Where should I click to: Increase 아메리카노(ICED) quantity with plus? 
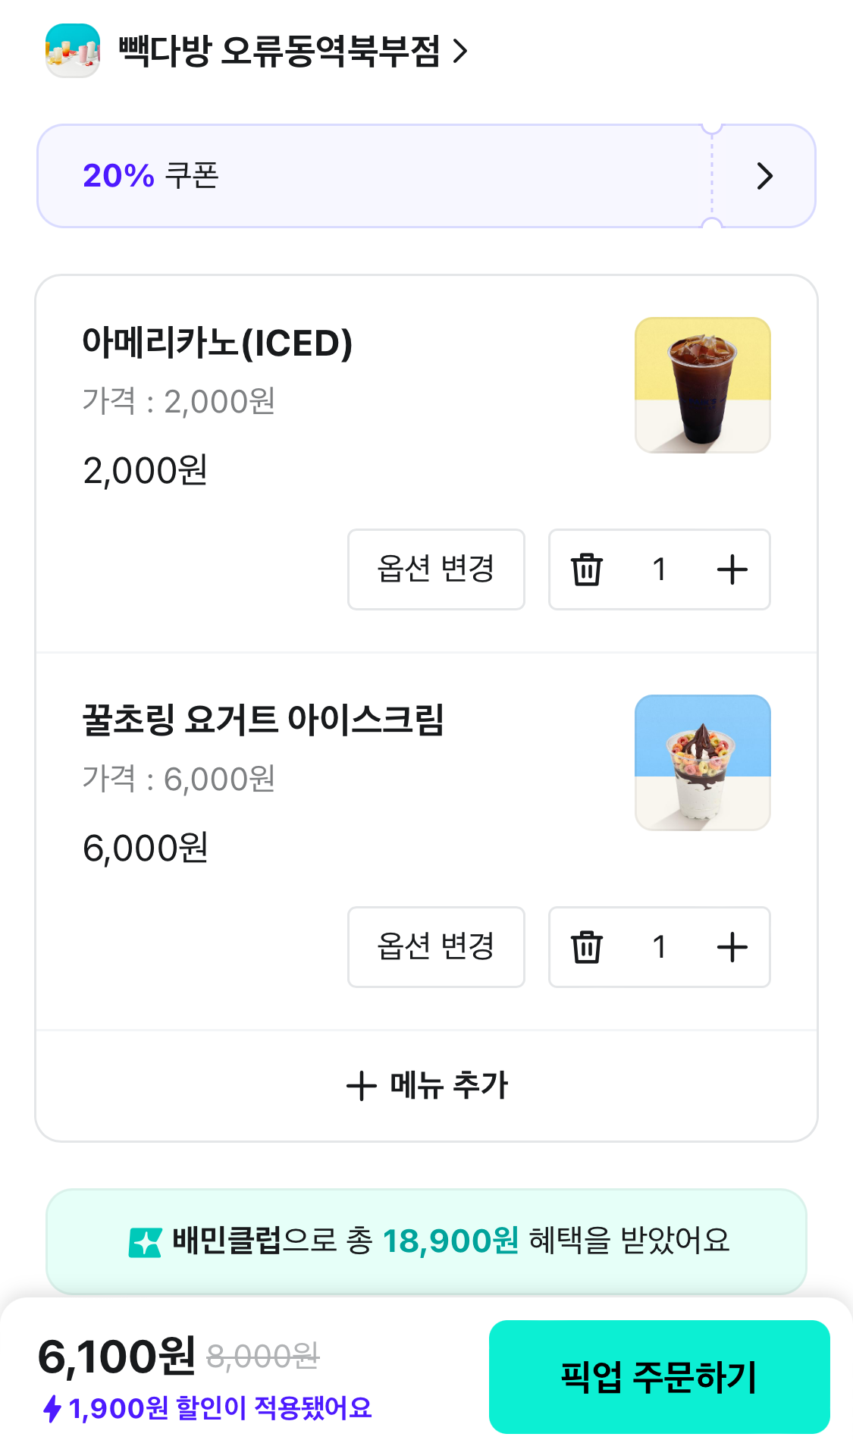point(732,569)
